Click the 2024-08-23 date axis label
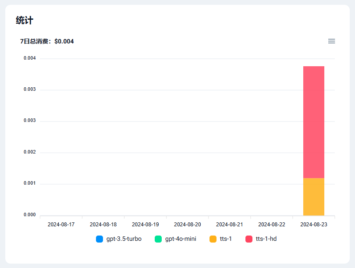This screenshot has height=268, width=355. tap(314, 225)
